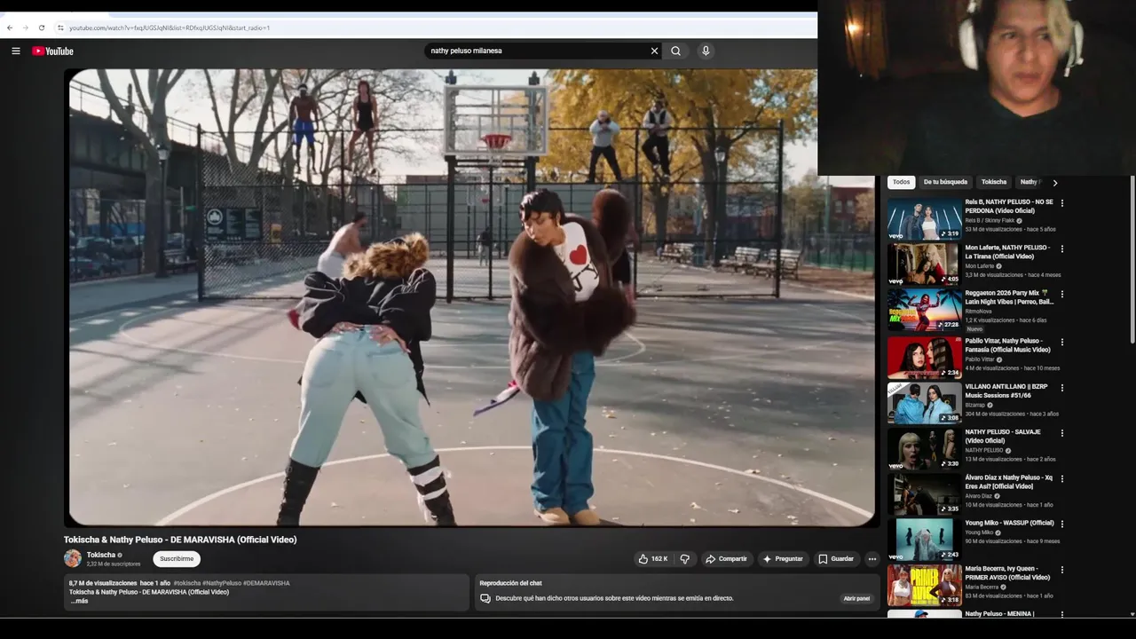Click the recommendations sidebar scrollbar

(1132, 257)
